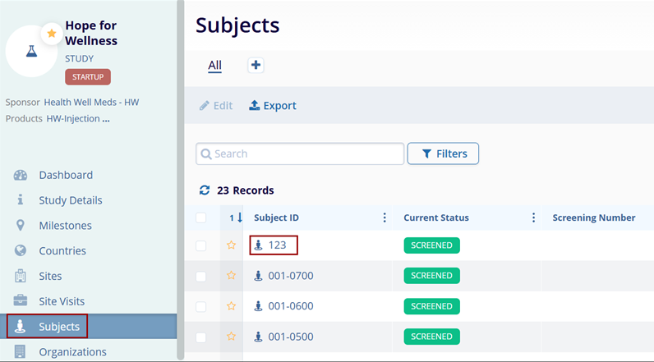Click the study flask icon
Image resolution: width=654 pixels, height=362 pixels.
pyautogui.click(x=31, y=51)
